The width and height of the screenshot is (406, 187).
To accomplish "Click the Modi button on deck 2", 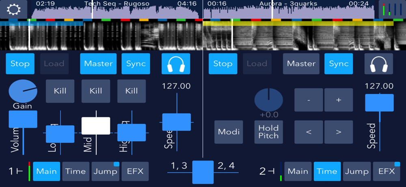I will point(229,132).
